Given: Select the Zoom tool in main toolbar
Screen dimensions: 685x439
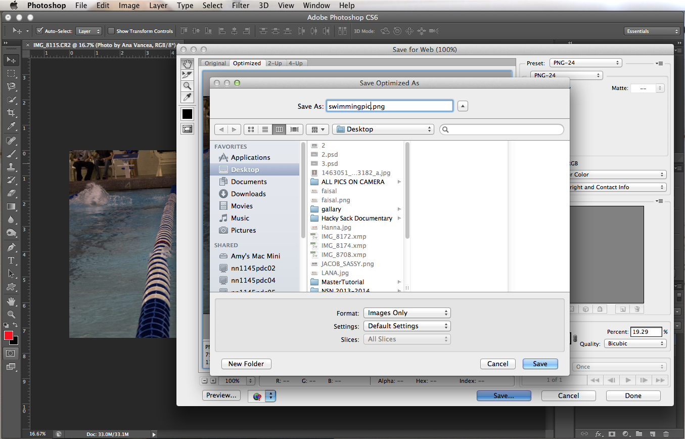Looking at the screenshot, I should tap(11, 315).
